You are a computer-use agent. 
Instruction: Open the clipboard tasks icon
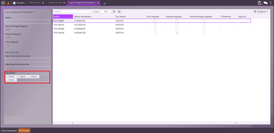259,3
